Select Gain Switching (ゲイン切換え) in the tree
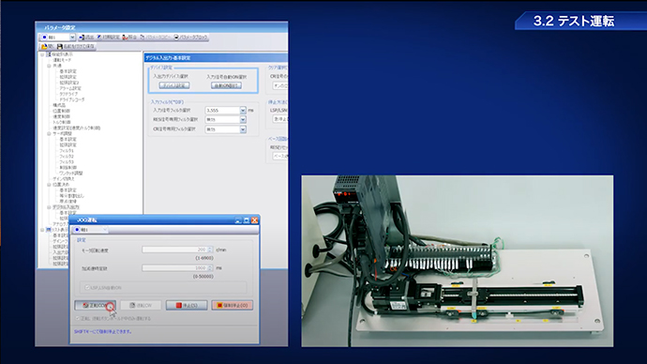647x364 pixels. 64,179
